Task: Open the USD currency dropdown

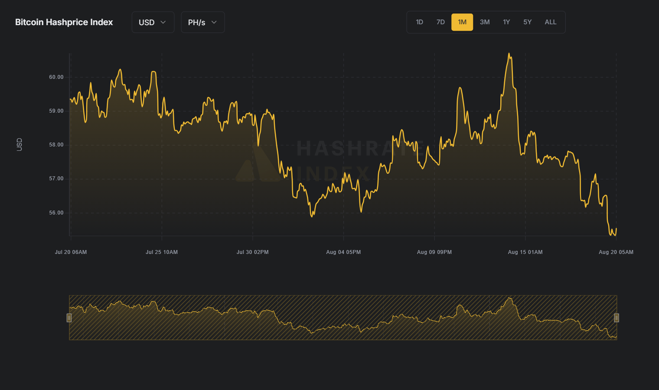Action: [153, 22]
